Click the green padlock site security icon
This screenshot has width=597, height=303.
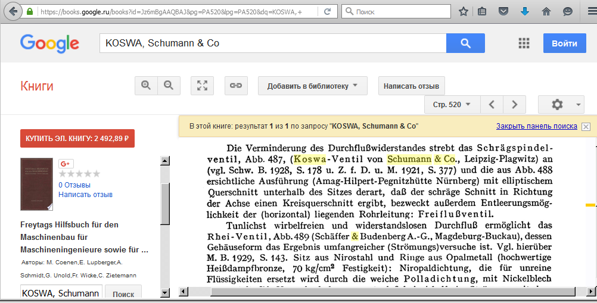coord(30,12)
